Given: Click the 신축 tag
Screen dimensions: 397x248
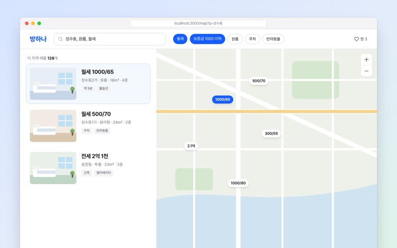Looking at the screenshot, I should tap(87, 173).
